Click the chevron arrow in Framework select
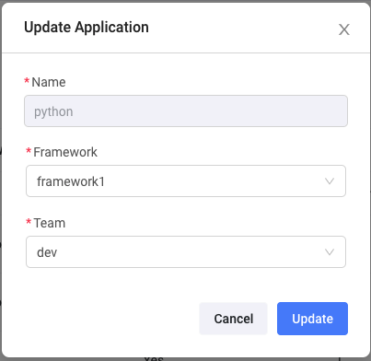 click(x=330, y=181)
